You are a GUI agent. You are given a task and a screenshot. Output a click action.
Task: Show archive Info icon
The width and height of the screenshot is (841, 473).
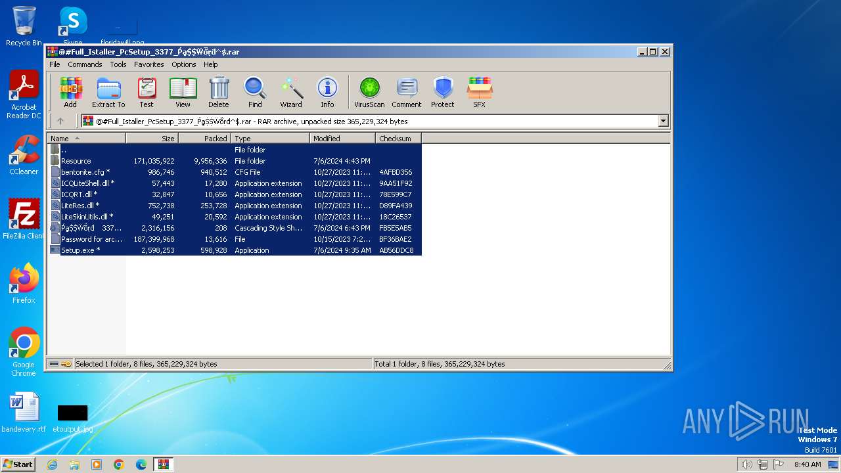327,92
